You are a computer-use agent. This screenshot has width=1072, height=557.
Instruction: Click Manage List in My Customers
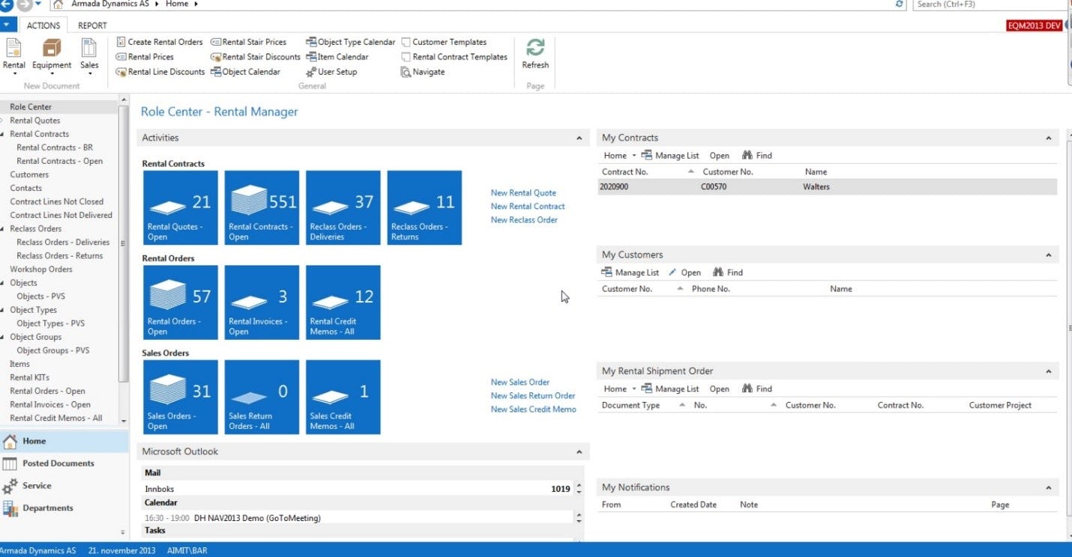point(630,273)
